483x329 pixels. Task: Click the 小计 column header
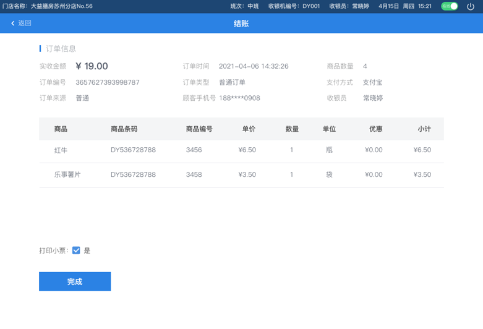click(x=424, y=129)
